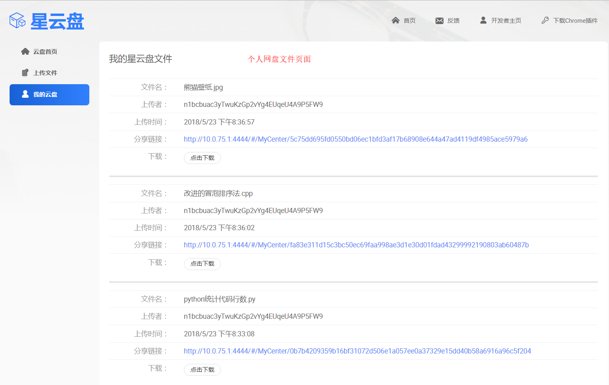The height and width of the screenshot is (385, 609).
Task: Click 点击下载 for python统计代码行数.py
Action: pos(202,370)
